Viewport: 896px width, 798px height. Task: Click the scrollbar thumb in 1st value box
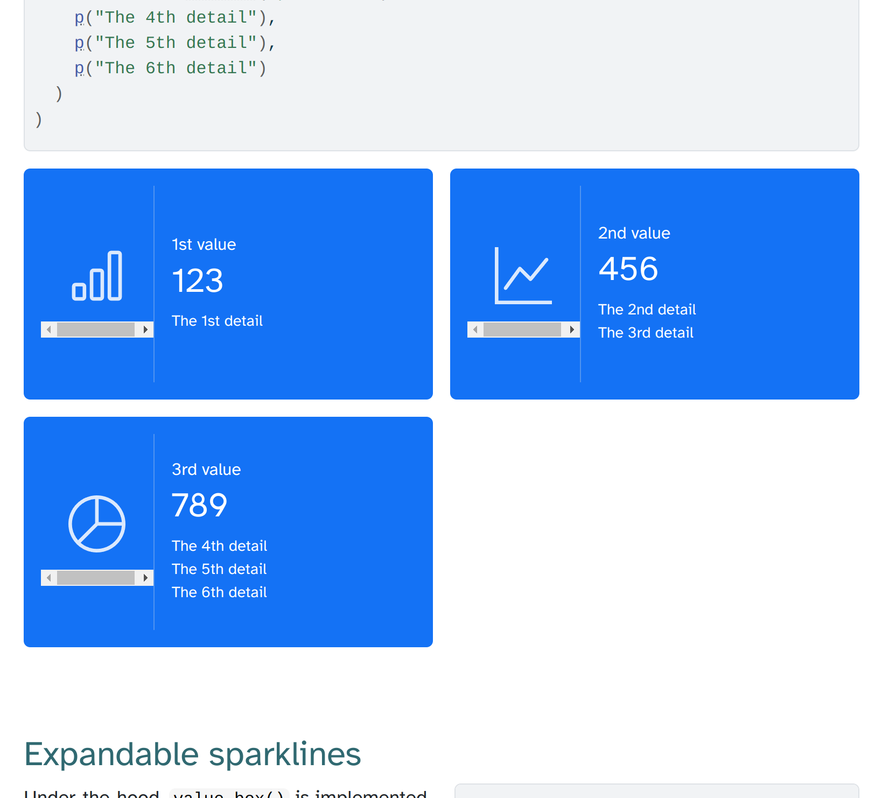pos(96,330)
